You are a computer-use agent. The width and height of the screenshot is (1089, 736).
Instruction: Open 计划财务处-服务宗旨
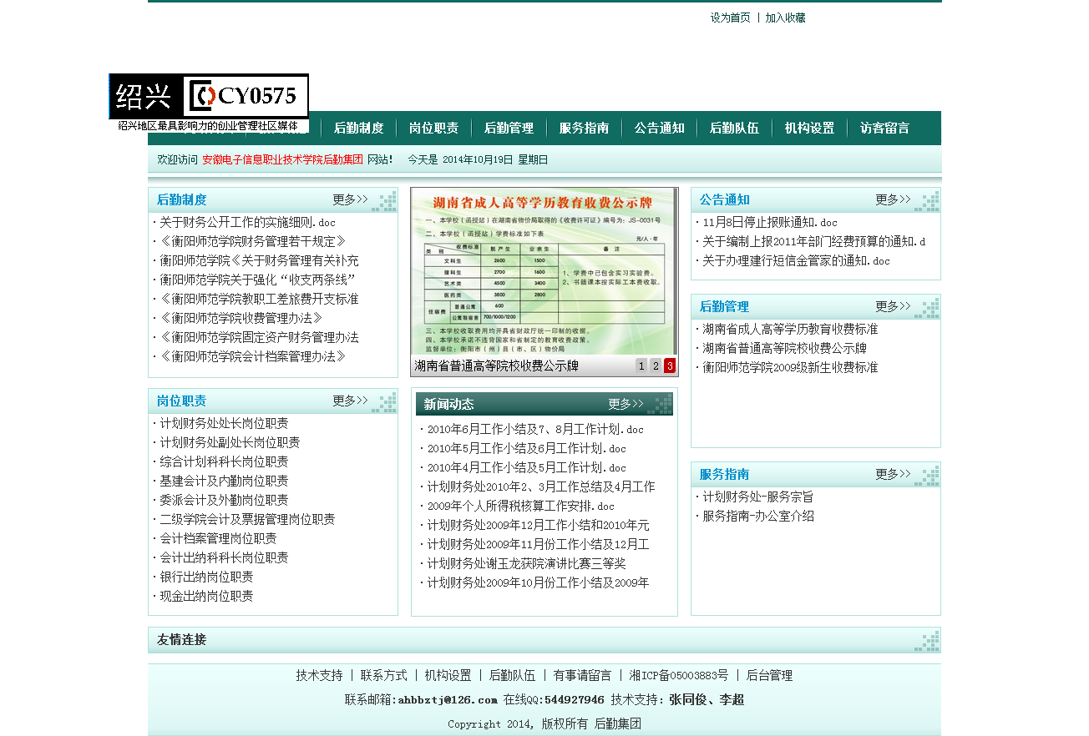[757, 497]
